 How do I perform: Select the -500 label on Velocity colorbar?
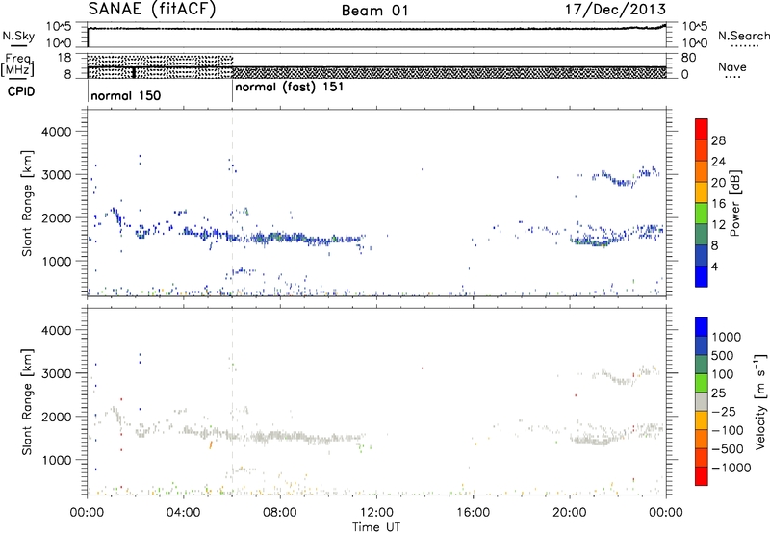[728, 448]
